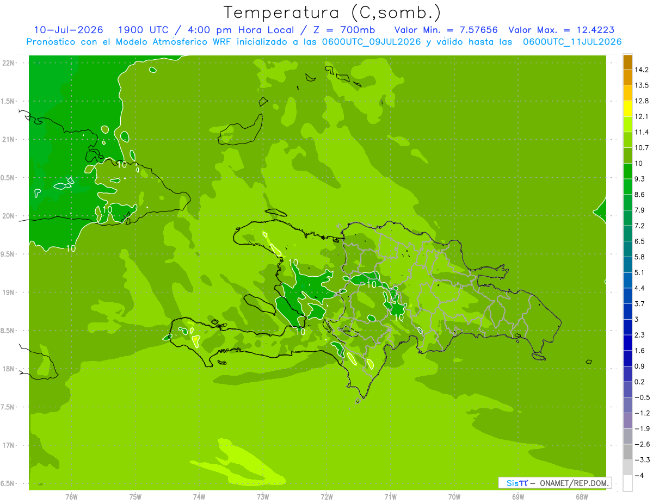Click the color scale segment between 10.7 and 11.4
The width and height of the screenshot is (653, 504).
[627, 140]
